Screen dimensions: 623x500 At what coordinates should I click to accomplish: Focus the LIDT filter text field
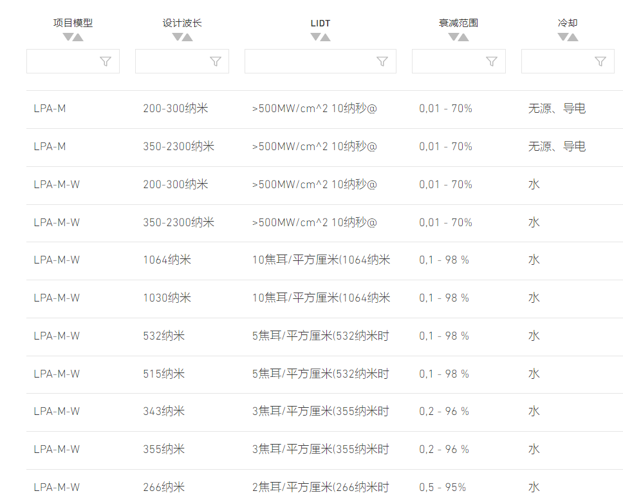pyautogui.click(x=321, y=61)
